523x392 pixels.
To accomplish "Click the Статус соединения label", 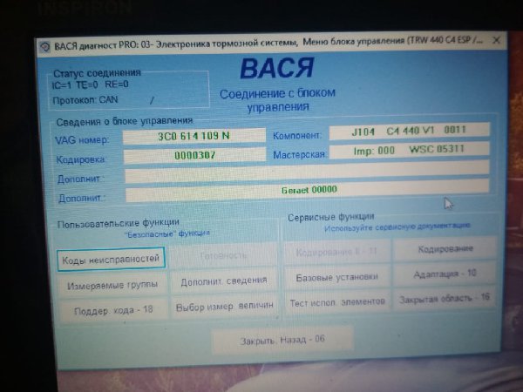I will point(97,73).
